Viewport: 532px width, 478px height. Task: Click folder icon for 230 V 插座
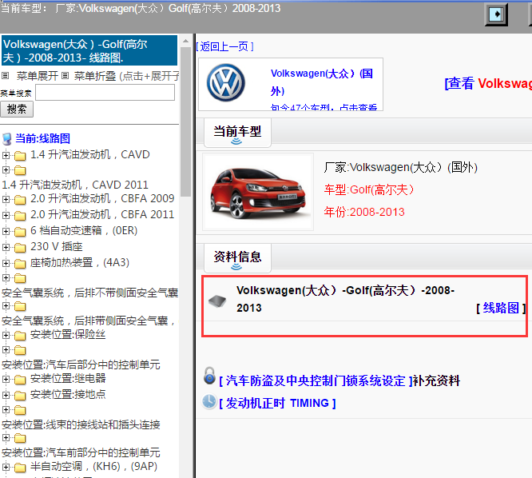[x=20, y=248]
